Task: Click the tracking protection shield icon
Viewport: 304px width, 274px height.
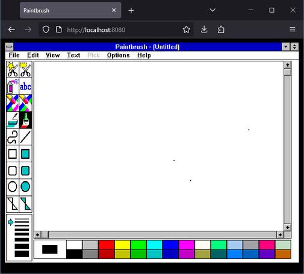Action: (46, 29)
